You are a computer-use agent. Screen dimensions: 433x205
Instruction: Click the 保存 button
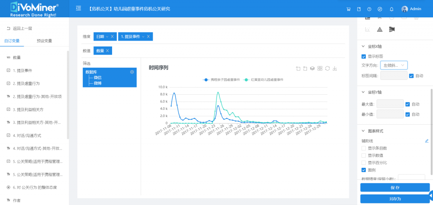pyautogui.click(x=395, y=187)
